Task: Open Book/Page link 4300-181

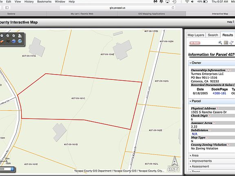Action: [219, 93]
